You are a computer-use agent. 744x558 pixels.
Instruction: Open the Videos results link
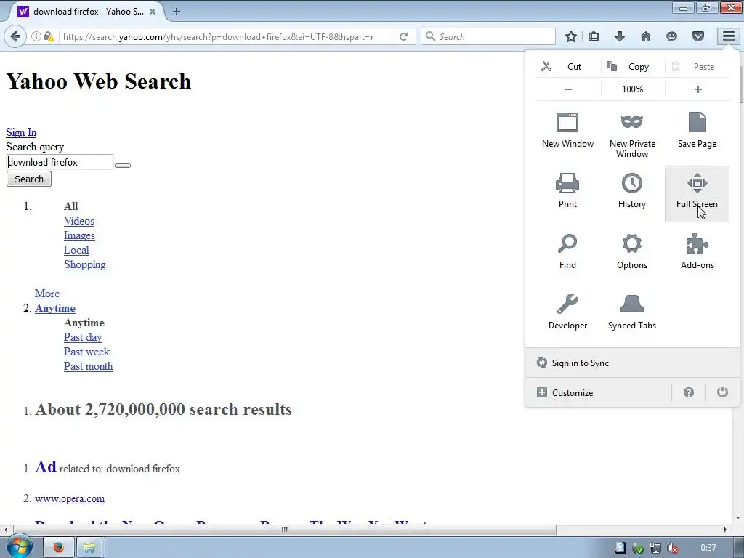pos(79,221)
